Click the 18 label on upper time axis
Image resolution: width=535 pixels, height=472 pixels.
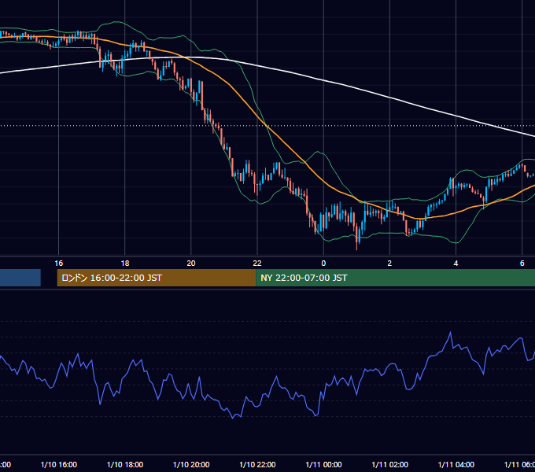125,264
